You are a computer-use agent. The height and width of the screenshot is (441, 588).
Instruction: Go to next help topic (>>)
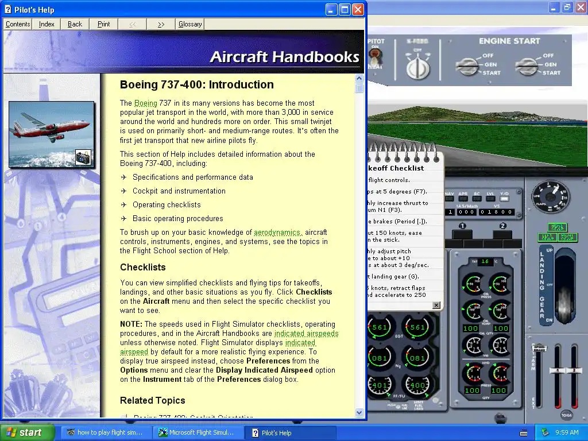tap(161, 24)
